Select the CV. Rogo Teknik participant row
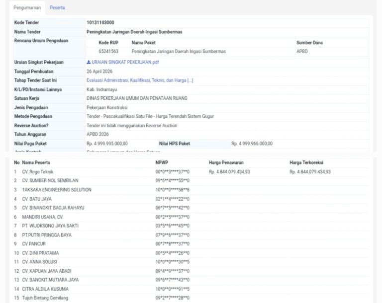 [191, 172]
